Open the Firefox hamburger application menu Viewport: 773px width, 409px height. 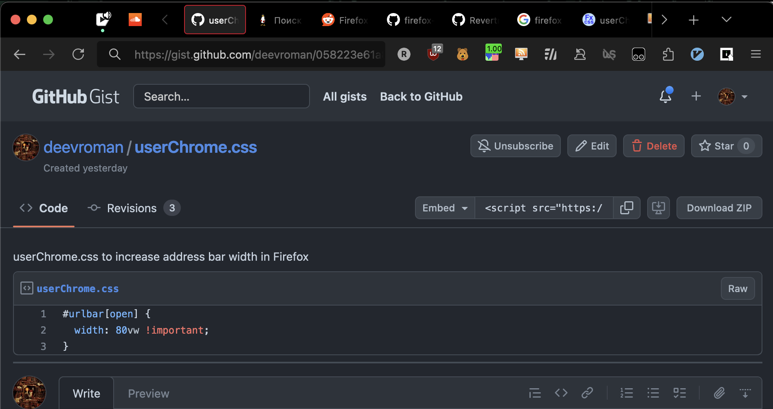point(756,54)
